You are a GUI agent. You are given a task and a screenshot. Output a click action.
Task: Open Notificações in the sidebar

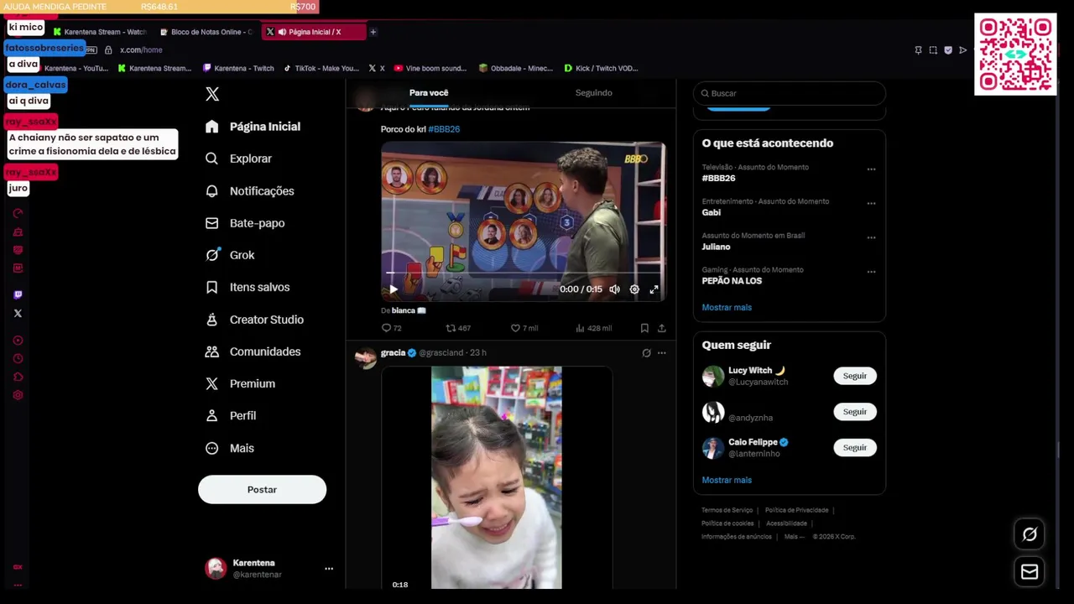pos(249,191)
